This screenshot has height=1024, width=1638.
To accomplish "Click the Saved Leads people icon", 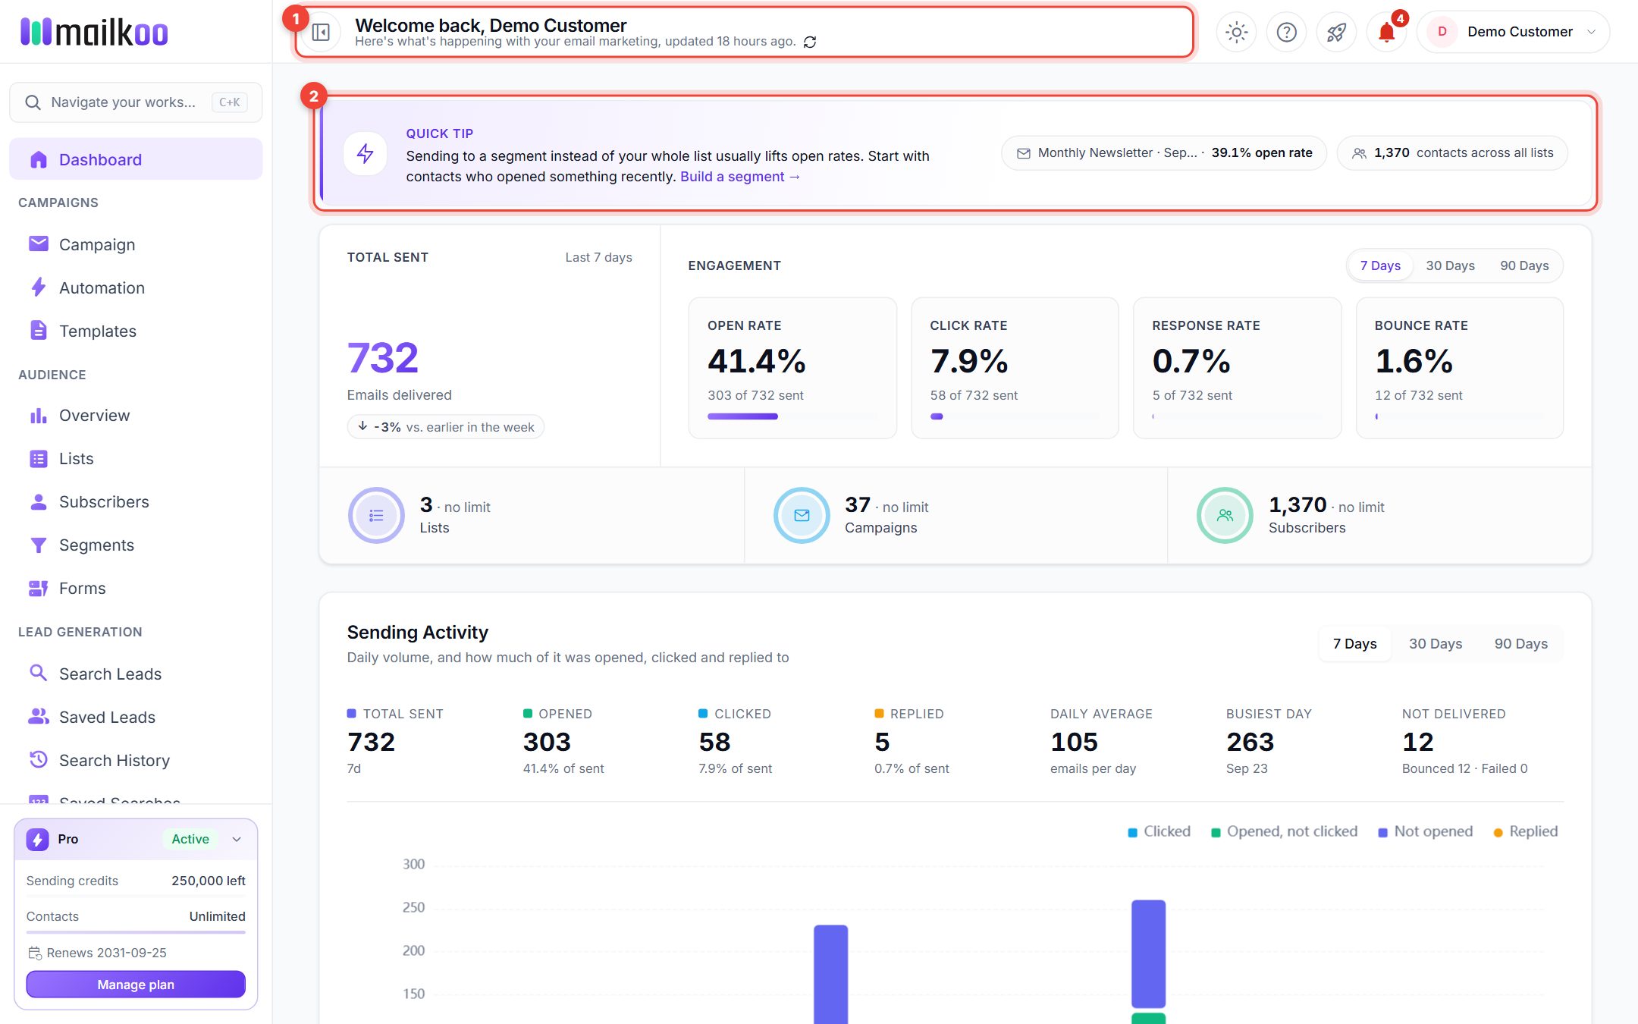I will (x=38, y=716).
